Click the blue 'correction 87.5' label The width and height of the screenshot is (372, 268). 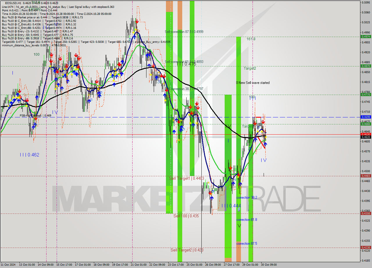point(247,244)
